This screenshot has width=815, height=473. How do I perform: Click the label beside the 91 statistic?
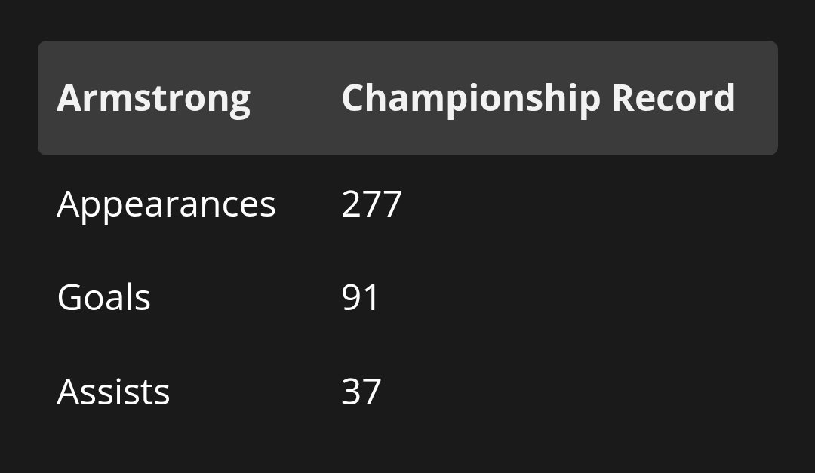[103, 297]
